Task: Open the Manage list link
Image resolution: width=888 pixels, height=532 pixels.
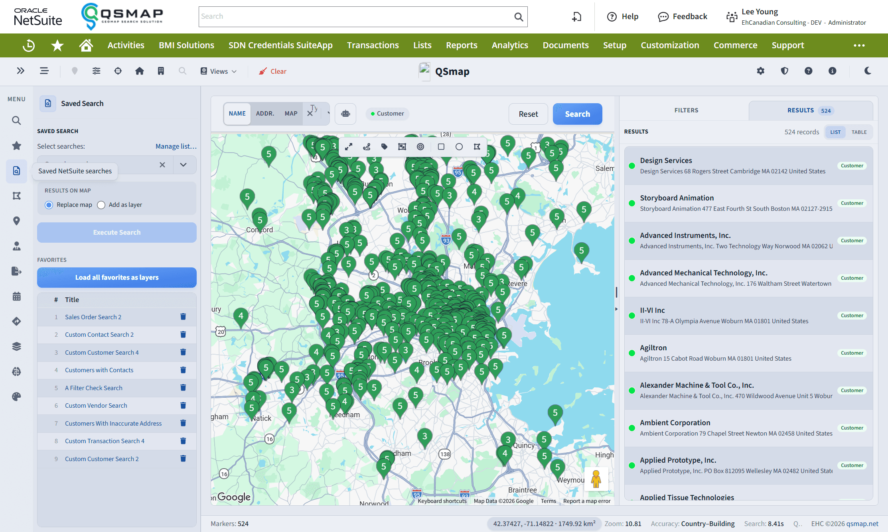Action: [176, 146]
